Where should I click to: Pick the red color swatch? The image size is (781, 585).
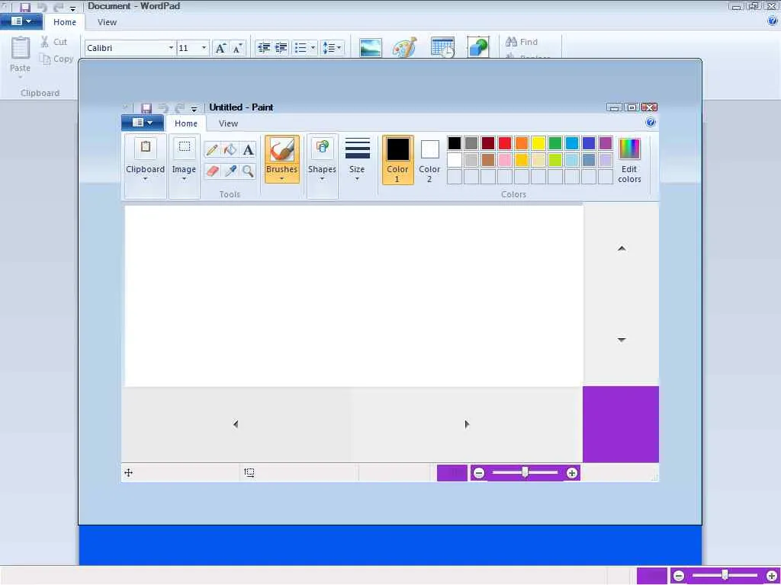click(x=505, y=143)
